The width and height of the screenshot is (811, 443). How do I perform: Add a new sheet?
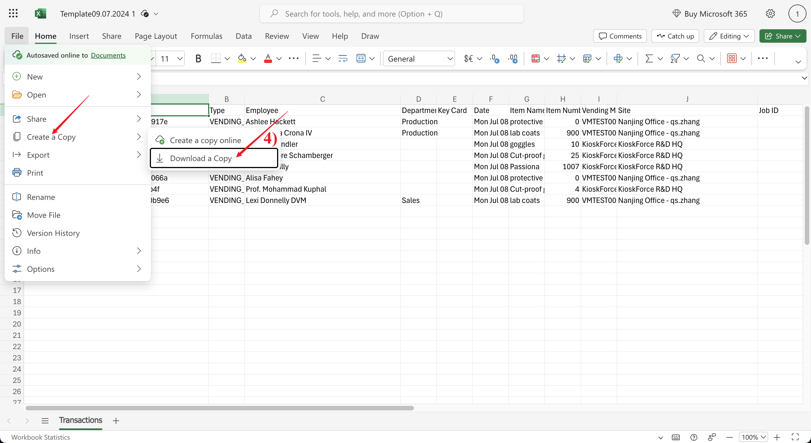click(x=116, y=421)
